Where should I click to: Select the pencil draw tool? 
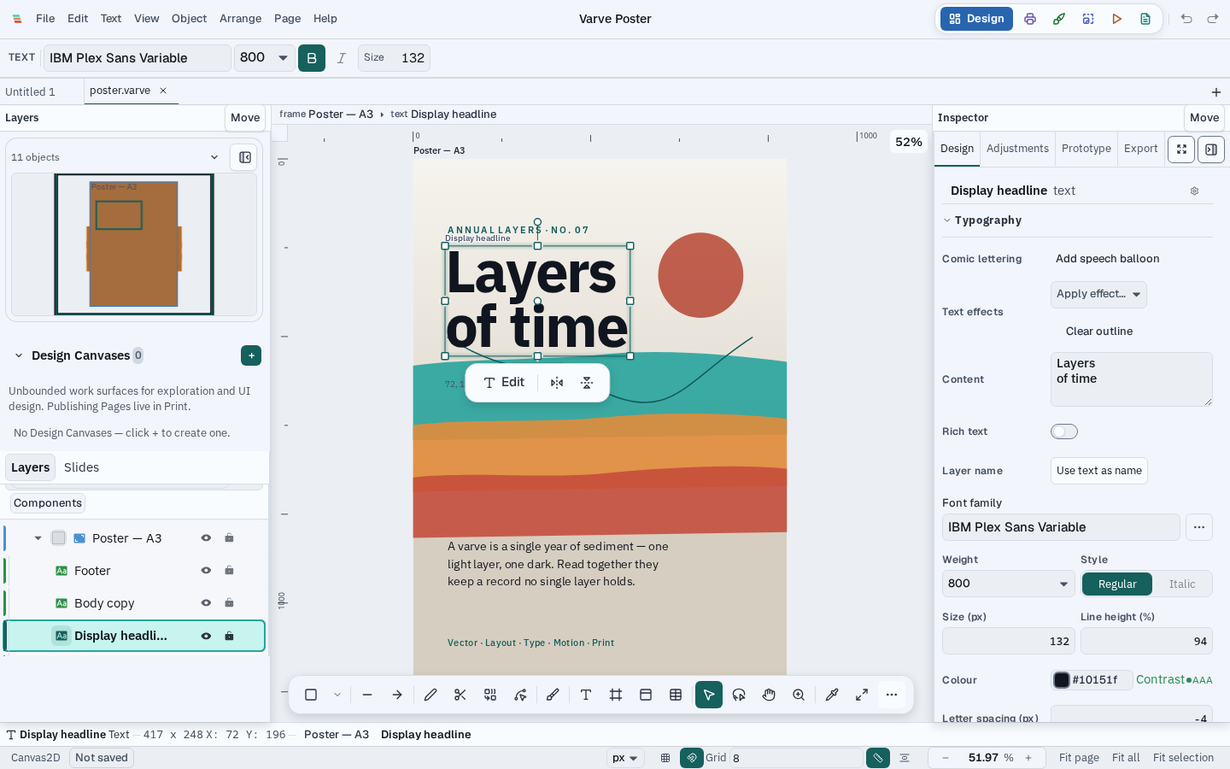(x=430, y=695)
